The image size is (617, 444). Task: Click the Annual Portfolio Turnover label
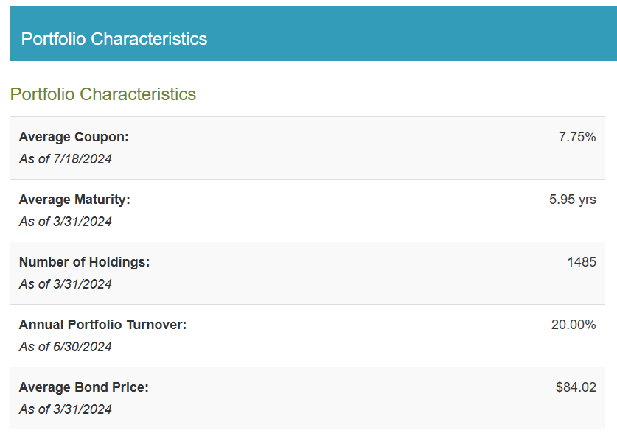click(x=102, y=325)
